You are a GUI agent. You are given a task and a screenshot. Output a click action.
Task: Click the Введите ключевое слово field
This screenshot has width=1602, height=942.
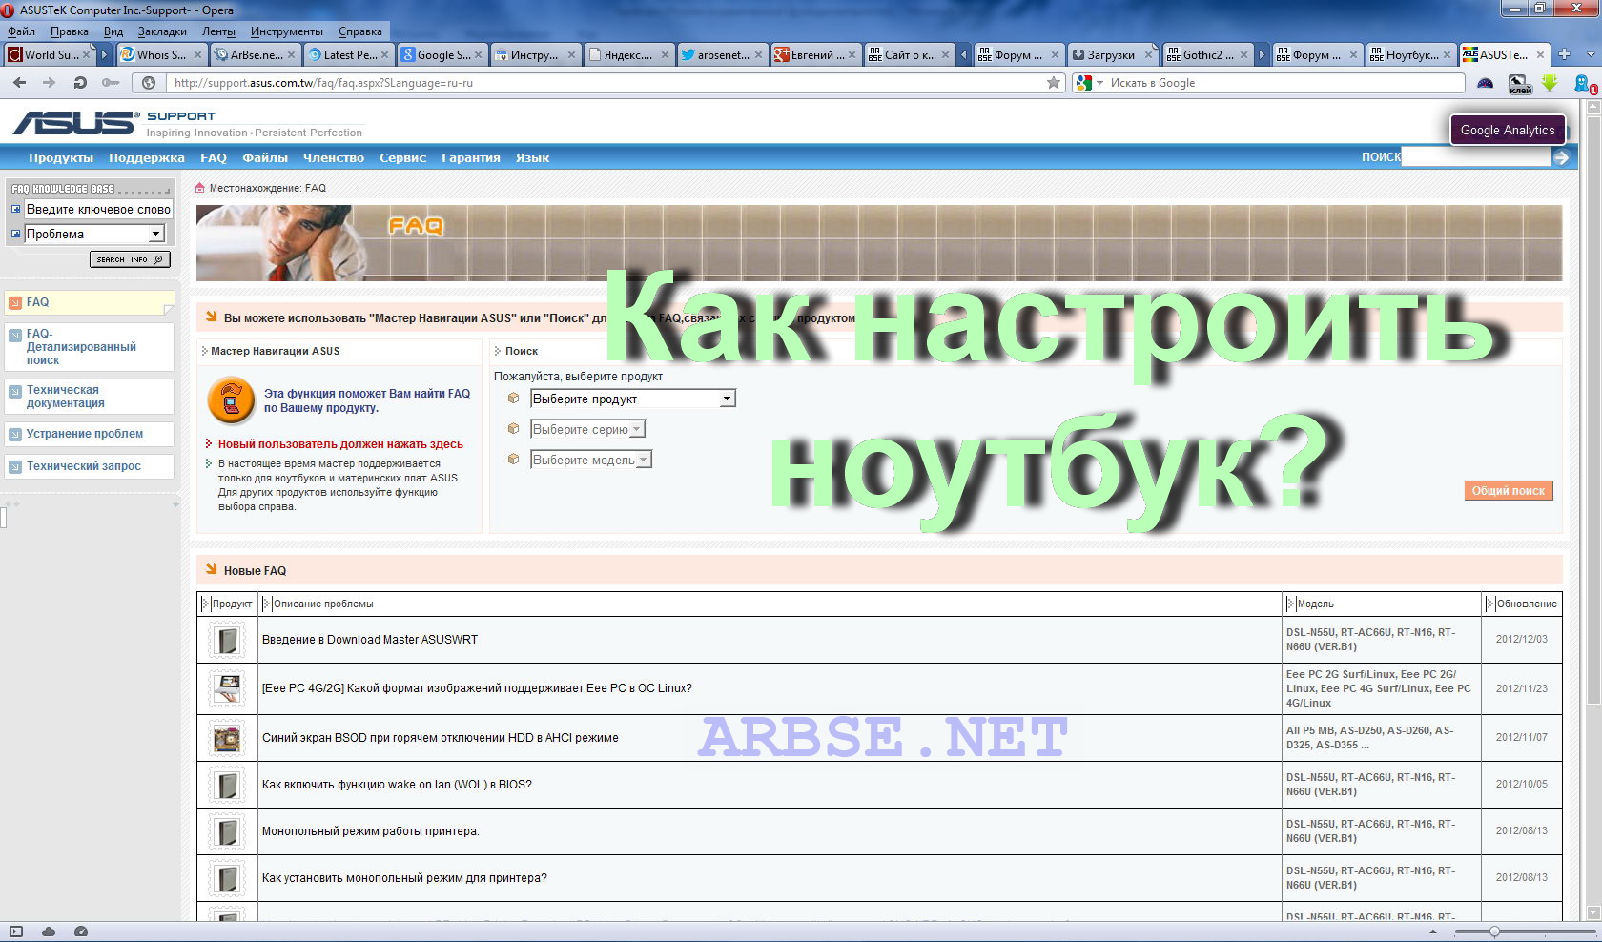click(x=98, y=209)
